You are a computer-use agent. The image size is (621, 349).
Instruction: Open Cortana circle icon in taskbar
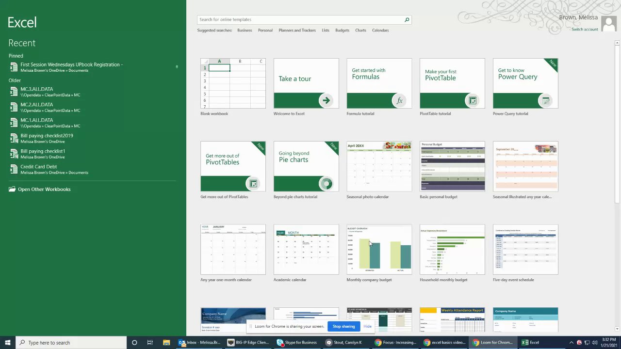pos(134,343)
